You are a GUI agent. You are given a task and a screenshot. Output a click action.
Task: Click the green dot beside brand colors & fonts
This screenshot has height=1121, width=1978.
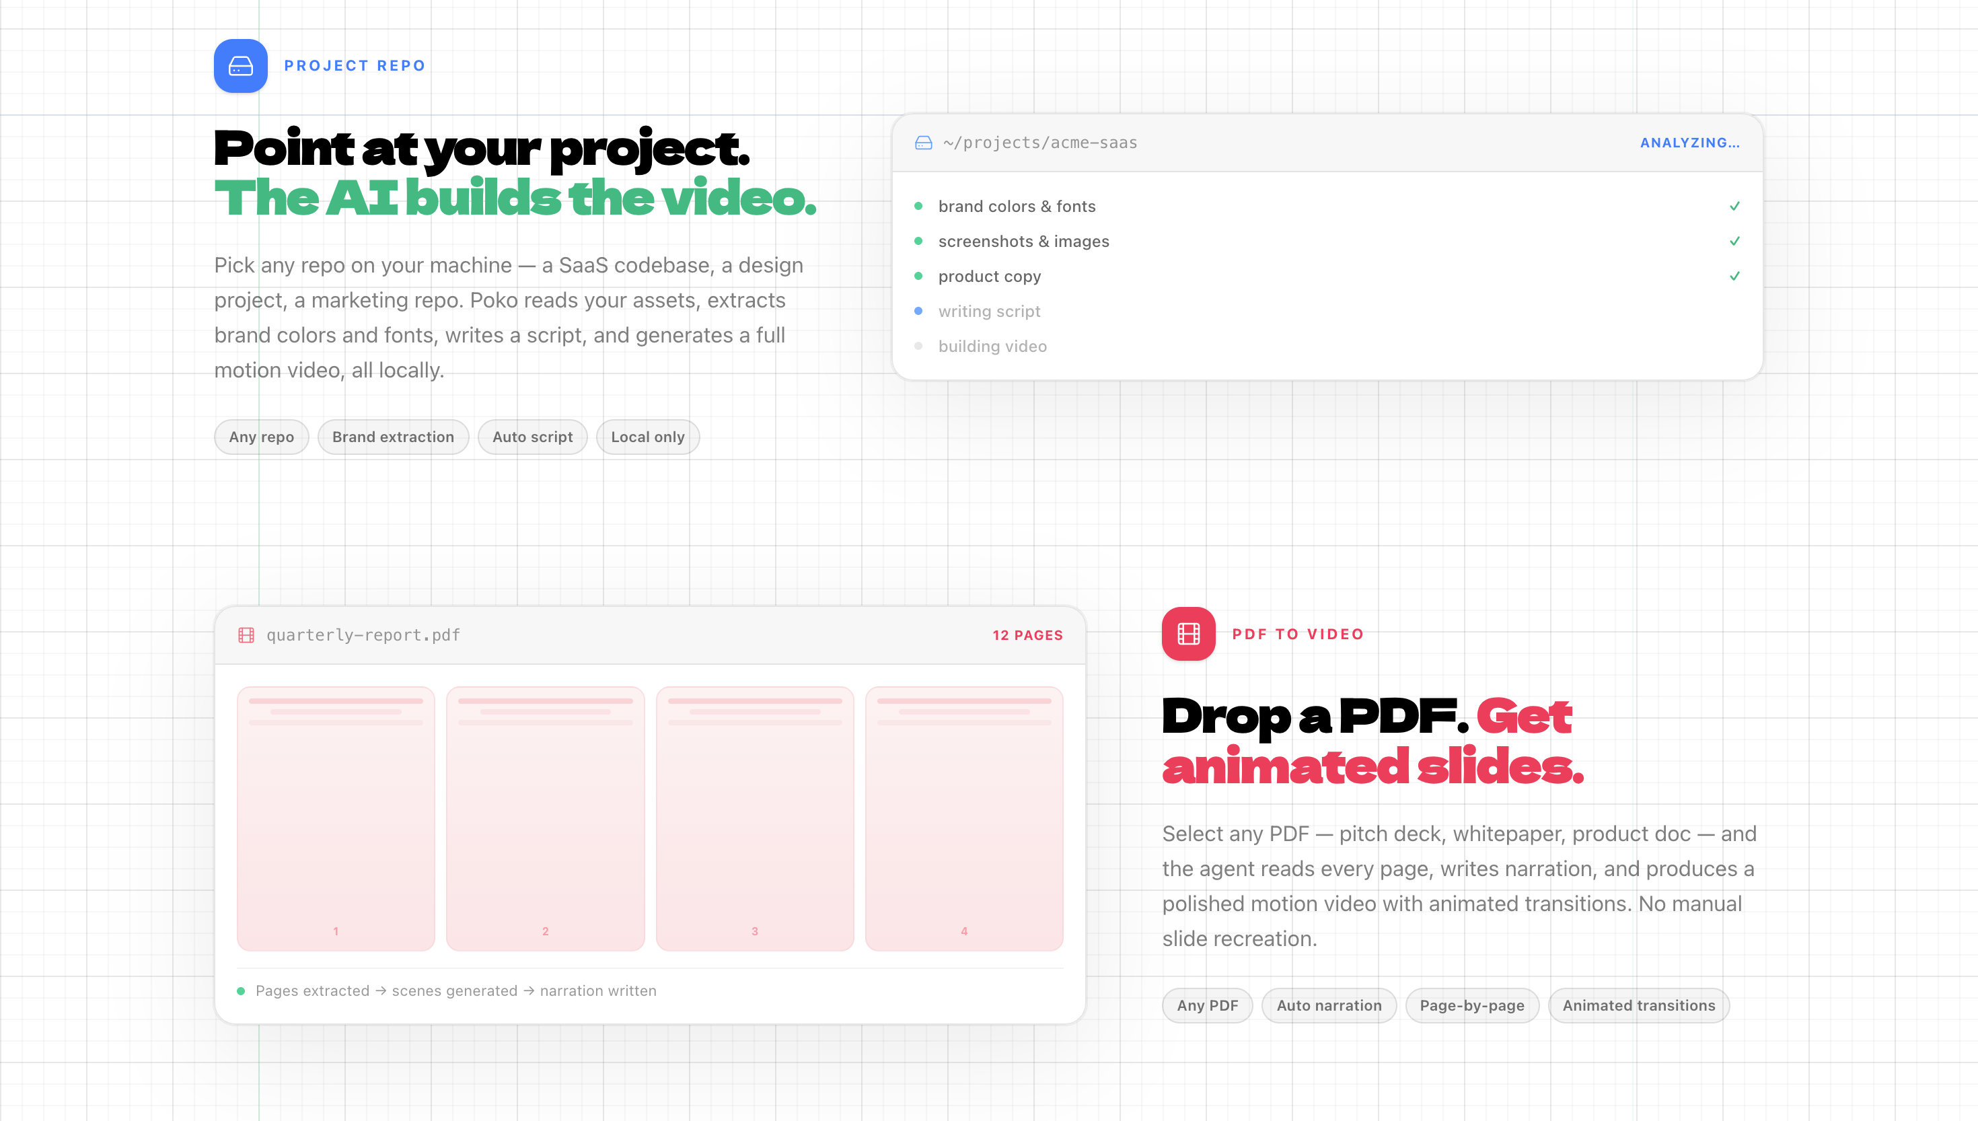918,207
